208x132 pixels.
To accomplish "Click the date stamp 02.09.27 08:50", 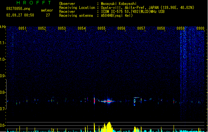I will pyautogui.click(x=20, y=15).
